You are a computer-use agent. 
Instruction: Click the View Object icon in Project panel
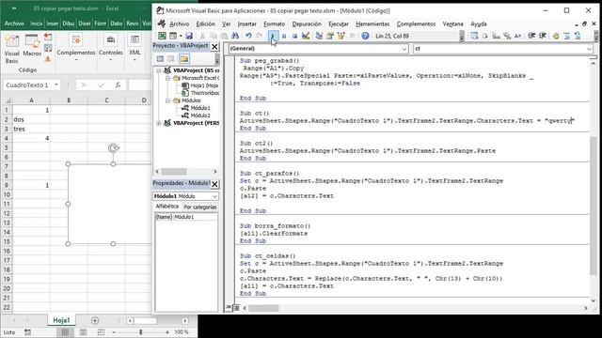coord(171,58)
